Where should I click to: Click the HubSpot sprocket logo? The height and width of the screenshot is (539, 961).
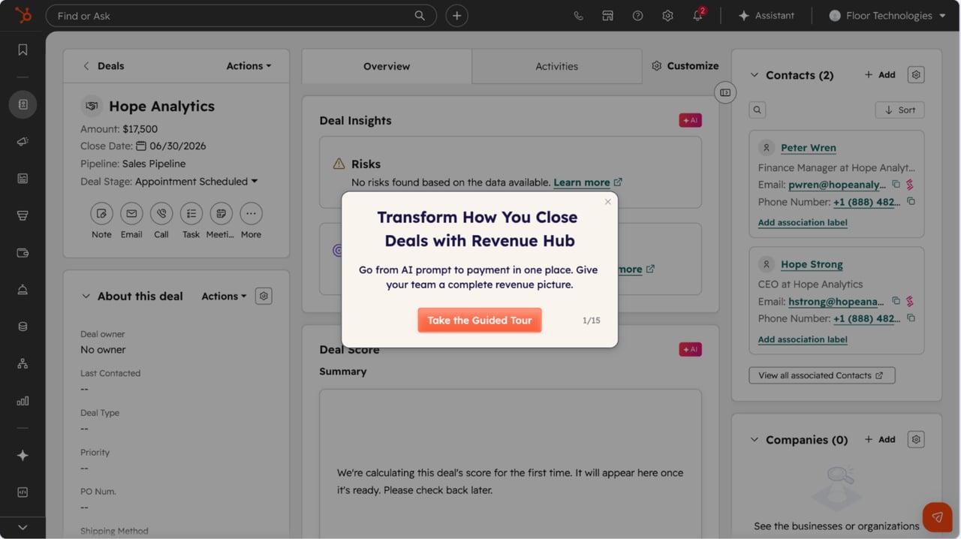tap(23, 15)
